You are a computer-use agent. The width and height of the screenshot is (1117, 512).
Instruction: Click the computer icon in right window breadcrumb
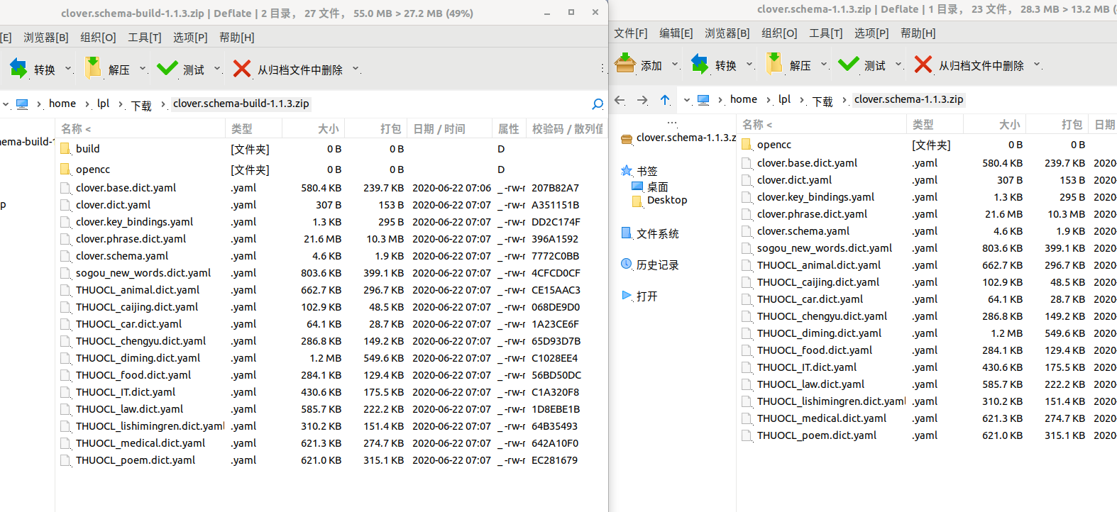click(703, 100)
